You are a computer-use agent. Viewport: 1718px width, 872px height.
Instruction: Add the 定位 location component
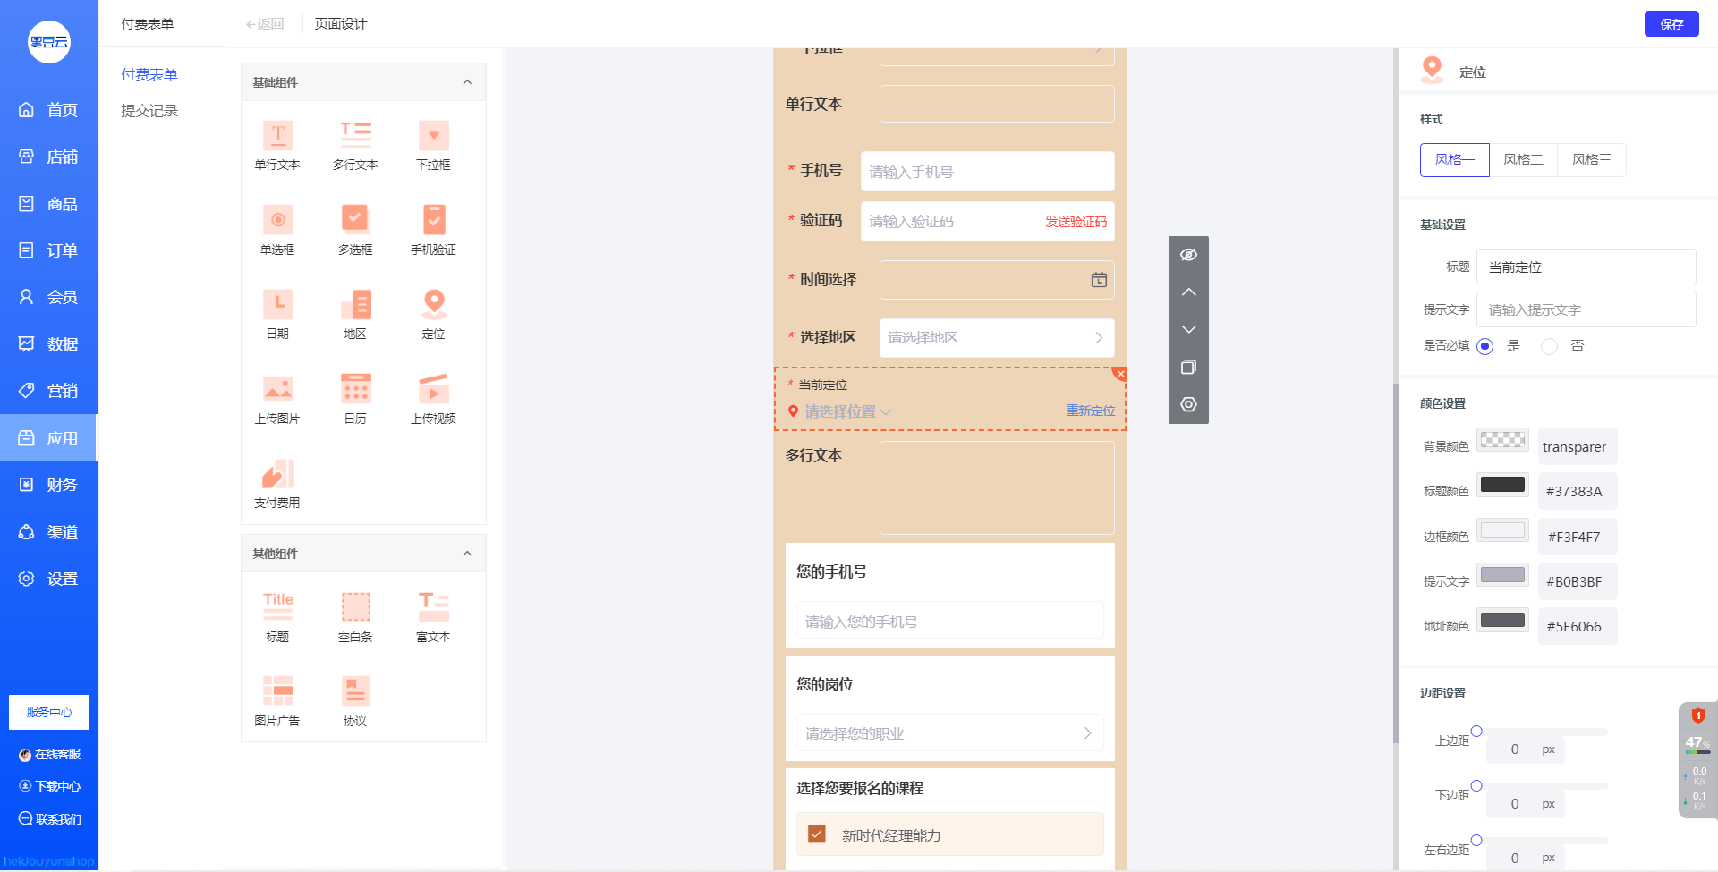click(x=433, y=314)
